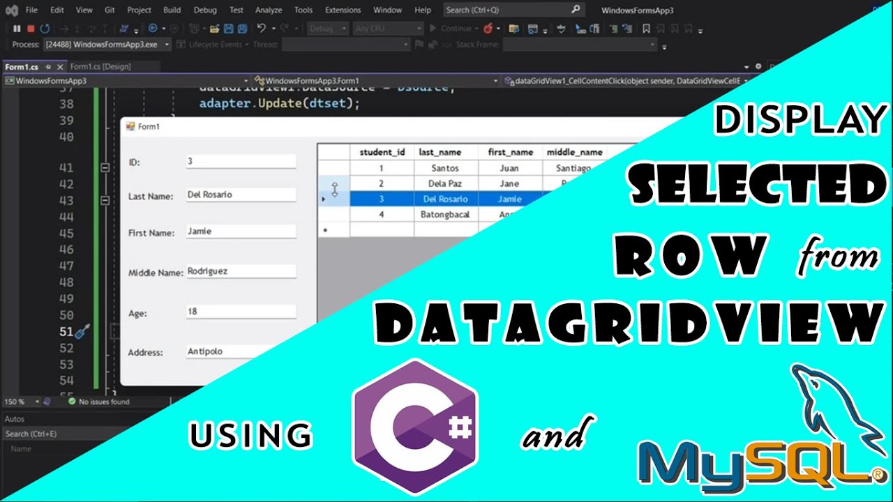This screenshot has width=893, height=502.
Task: Collapse the code block at line 43
Action: tap(105, 201)
